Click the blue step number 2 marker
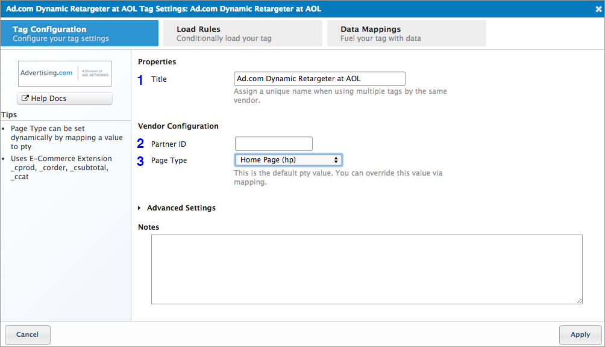The height and width of the screenshot is (347, 605). pyautogui.click(x=140, y=144)
